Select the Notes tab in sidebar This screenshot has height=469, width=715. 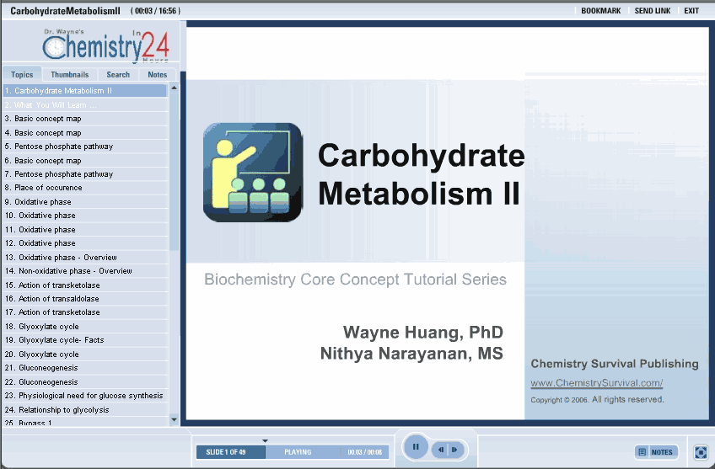pyautogui.click(x=158, y=75)
